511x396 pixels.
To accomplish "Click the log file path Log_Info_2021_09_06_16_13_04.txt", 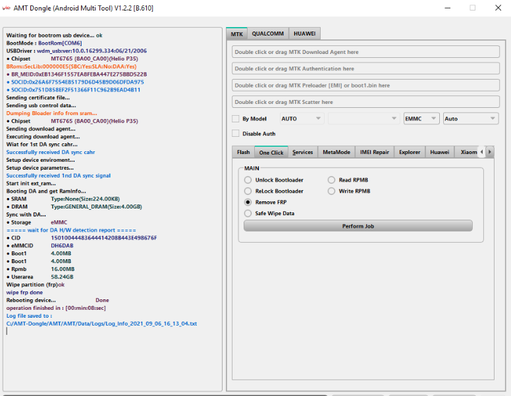I will 101,324.
